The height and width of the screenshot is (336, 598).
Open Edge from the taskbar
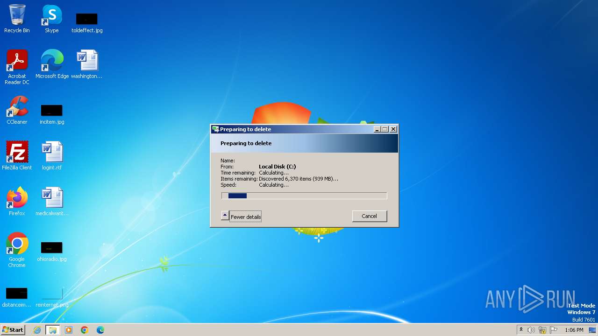100,330
